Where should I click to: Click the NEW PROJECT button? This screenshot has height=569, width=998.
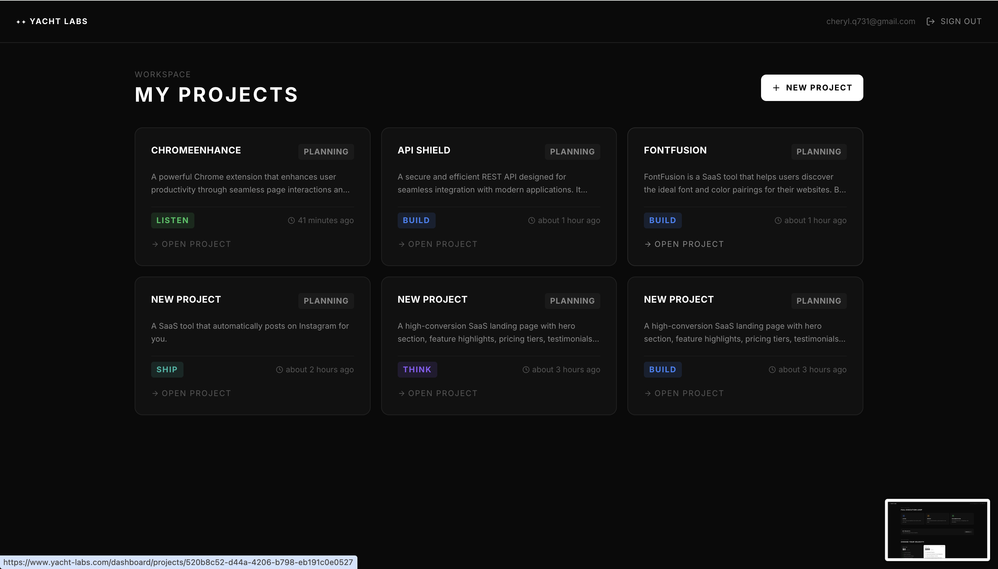811,87
